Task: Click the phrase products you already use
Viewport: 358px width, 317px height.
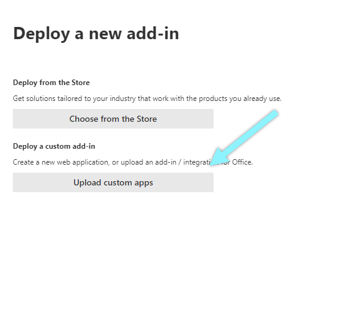Action: (240, 99)
